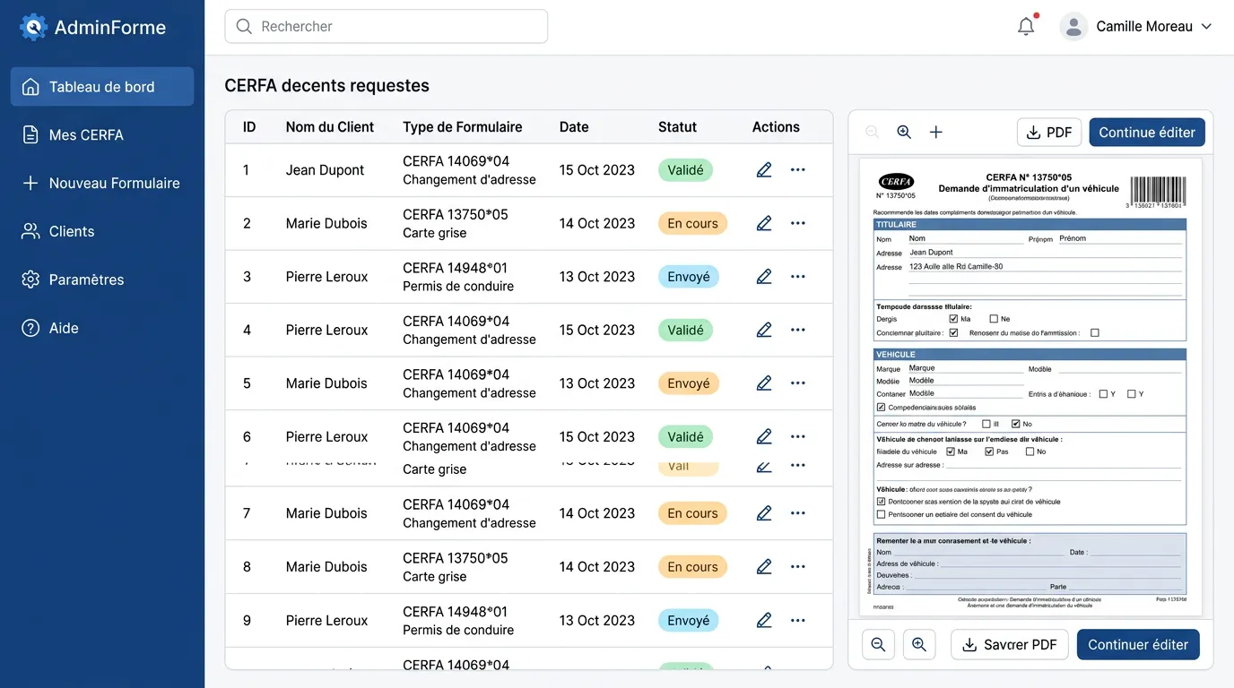The height and width of the screenshot is (688, 1234).
Task: Click zoom-in magnifier in top preview toolbar
Action: (x=904, y=133)
